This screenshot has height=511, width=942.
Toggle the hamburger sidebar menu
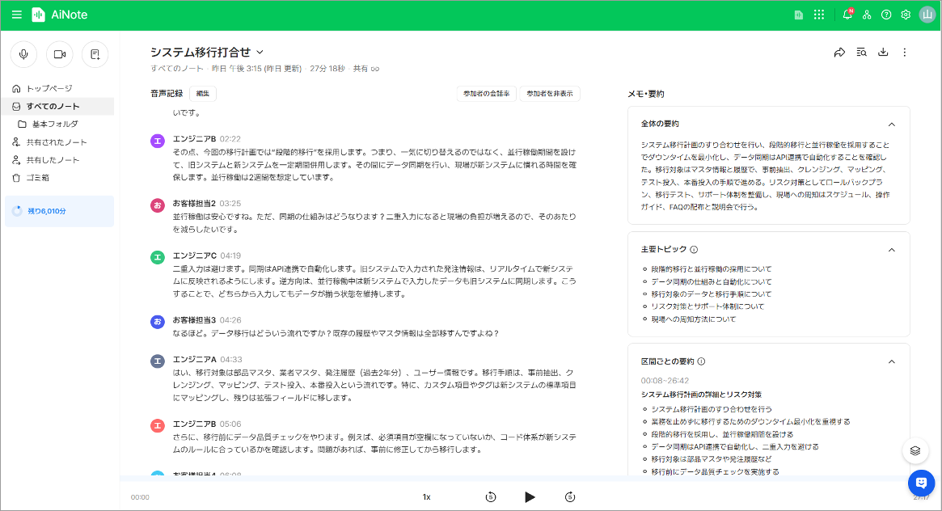coord(17,15)
